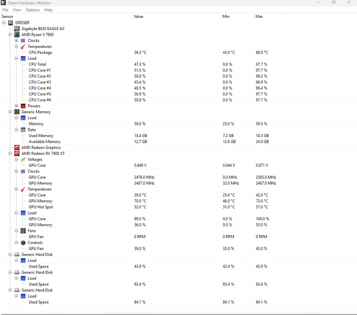Click the AMD Radeon RX 7900 XT icon
Screen dimensions: 357x315
click(x=17, y=153)
